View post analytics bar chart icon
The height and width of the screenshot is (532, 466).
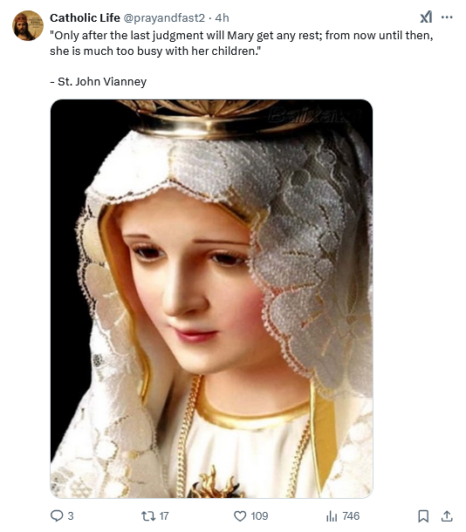coord(332,516)
